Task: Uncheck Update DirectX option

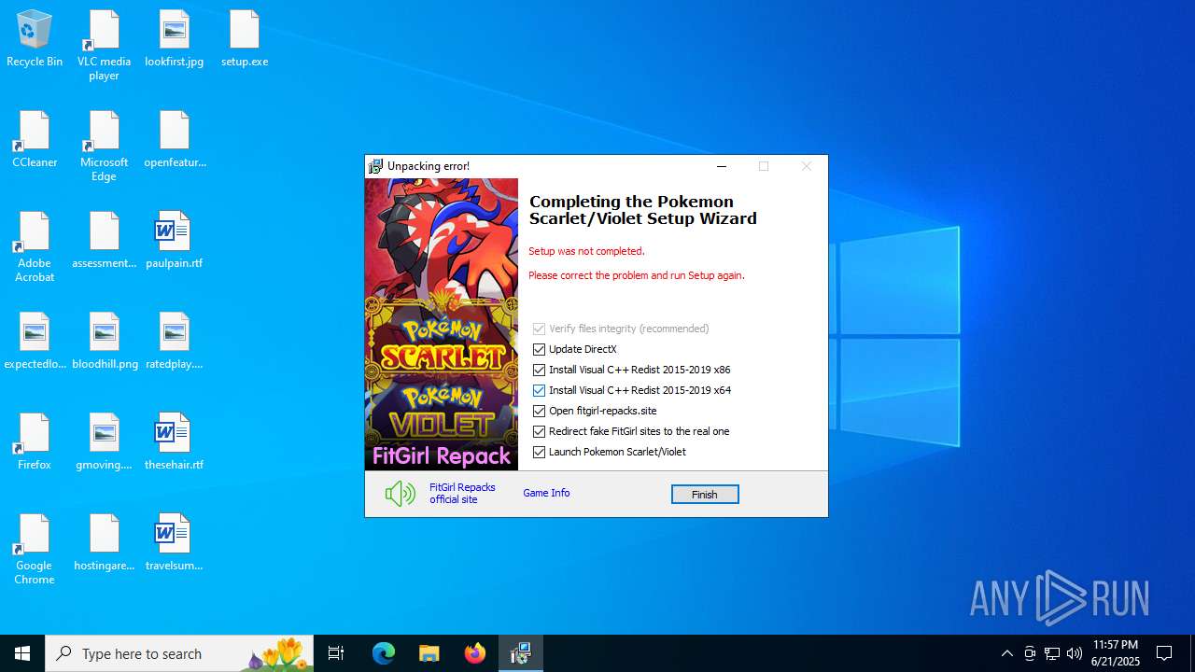Action: (x=539, y=349)
